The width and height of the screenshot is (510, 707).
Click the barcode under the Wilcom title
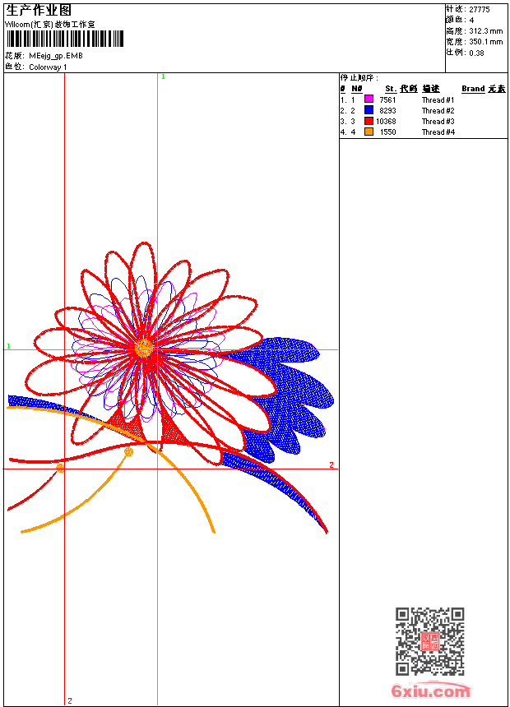click(x=65, y=39)
